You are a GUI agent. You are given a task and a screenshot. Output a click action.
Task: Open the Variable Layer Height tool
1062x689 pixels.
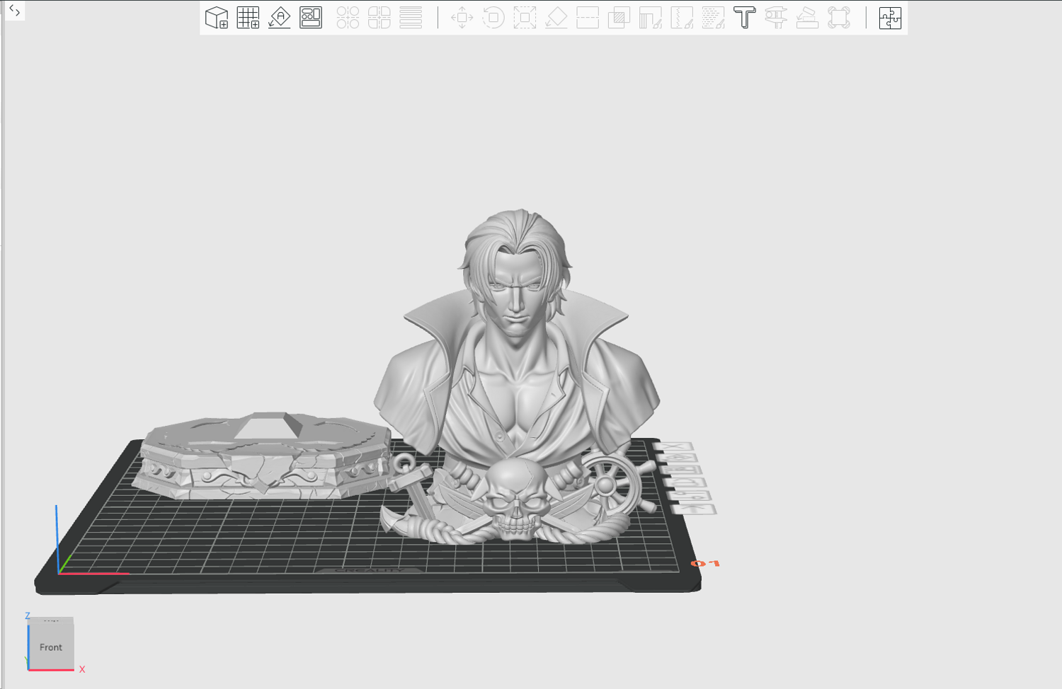coord(411,18)
